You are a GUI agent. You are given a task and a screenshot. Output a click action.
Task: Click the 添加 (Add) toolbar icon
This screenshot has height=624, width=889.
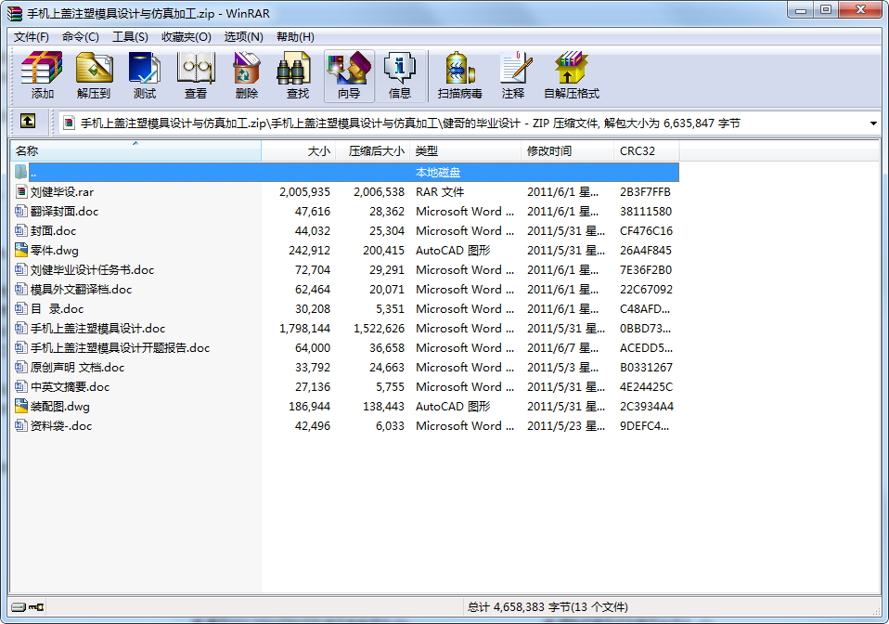point(42,75)
